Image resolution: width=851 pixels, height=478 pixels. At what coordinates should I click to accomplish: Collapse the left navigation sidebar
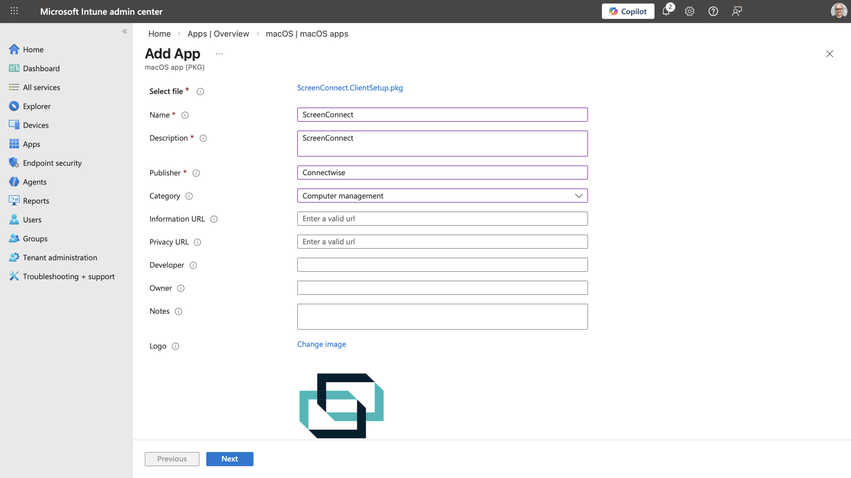[125, 31]
